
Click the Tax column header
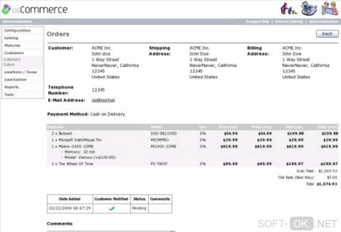tap(203, 127)
